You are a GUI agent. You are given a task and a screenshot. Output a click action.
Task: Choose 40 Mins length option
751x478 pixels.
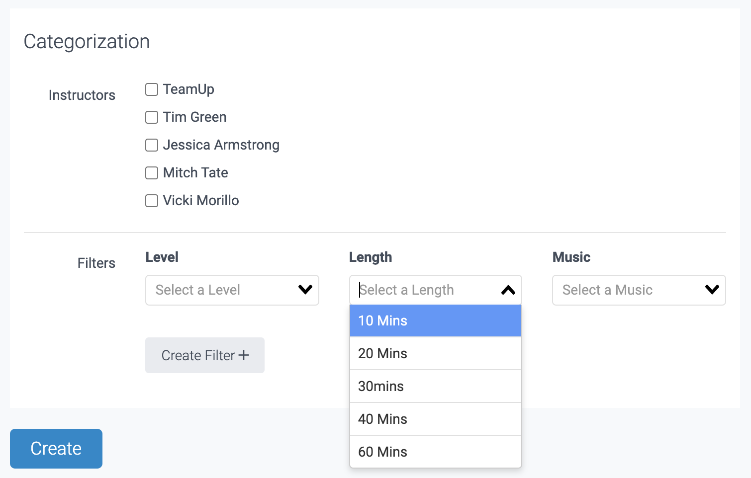(x=435, y=419)
